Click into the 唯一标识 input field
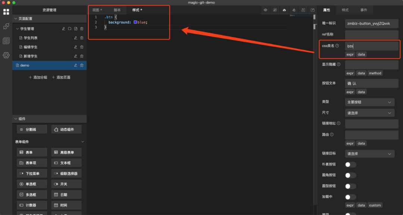Viewport: 403px width, 215px height. tap(372, 24)
